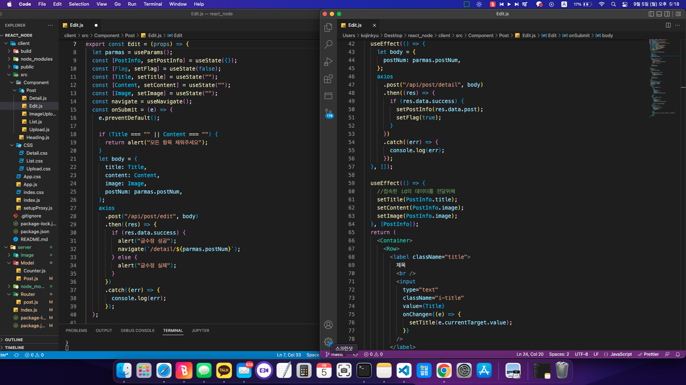Switch to DEBUG CONSOLE panel tab

coord(138,330)
